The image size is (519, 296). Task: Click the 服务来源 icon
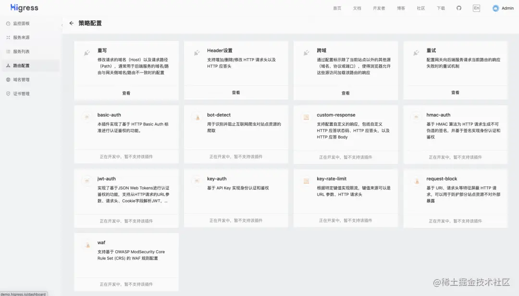[x=8, y=37]
